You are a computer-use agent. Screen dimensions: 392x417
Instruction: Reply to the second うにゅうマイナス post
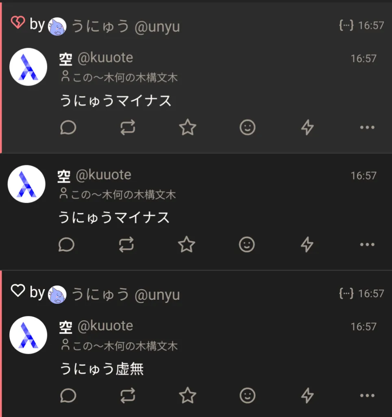tap(66, 244)
